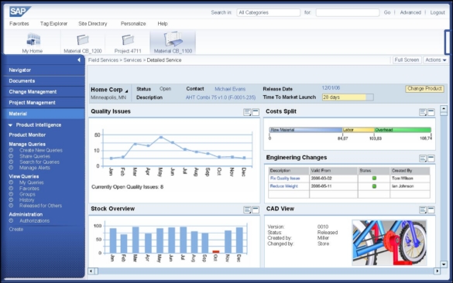This screenshot has width=453, height=283.
Task: Open the Personalize menu
Action: 133,24
